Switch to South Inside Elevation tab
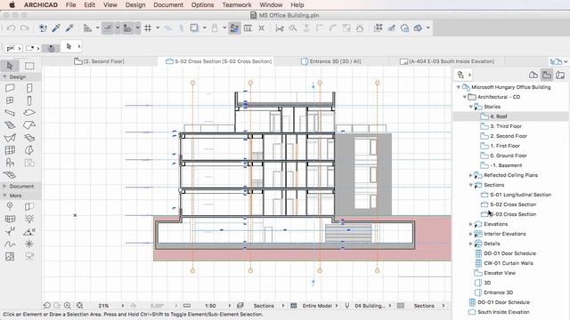This screenshot has height=320, width=570. pyautogui.click(x=447, y=61)
